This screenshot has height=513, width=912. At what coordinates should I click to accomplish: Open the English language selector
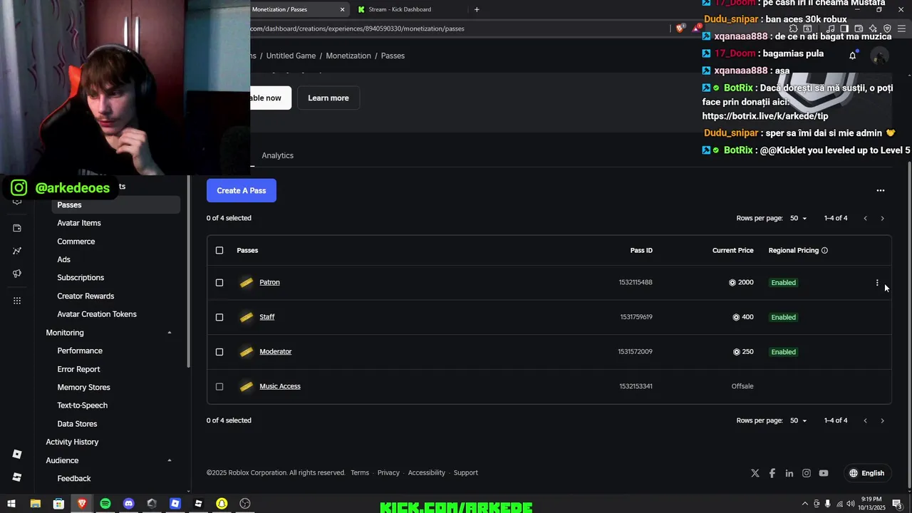pyautogui.click(x=867, y=473)
